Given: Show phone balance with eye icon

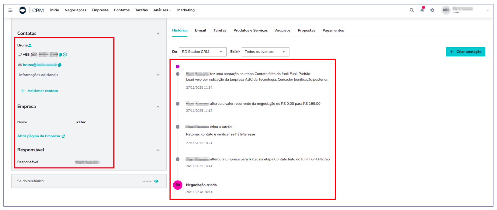Looking at the screenshot, I should (x=156, y=181).
